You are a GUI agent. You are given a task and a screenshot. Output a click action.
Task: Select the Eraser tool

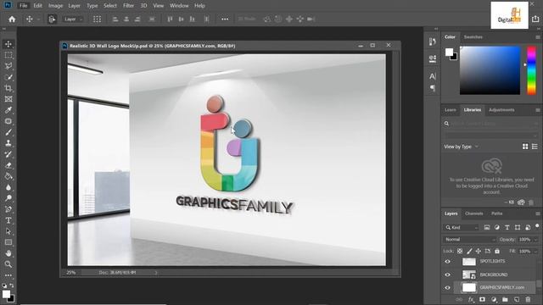click(8, 165)
